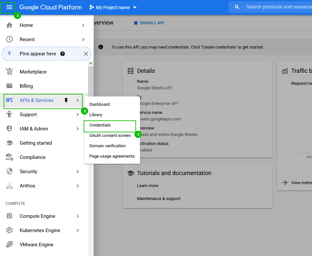Click the Kubernetes Engine icon
The height and width of the screenshot is (256, 312).
pos(9,230)
